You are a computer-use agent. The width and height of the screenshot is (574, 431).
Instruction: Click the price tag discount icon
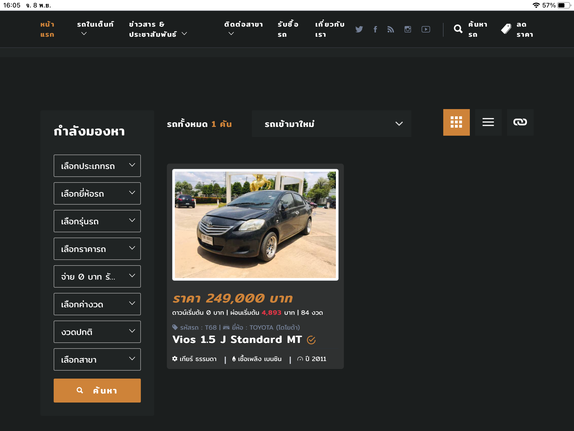[506, 29]
